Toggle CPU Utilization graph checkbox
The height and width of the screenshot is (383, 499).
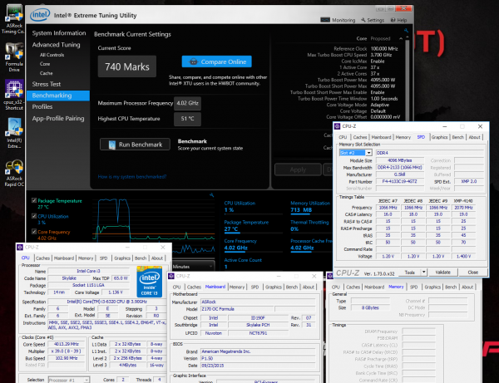[34, 216]
